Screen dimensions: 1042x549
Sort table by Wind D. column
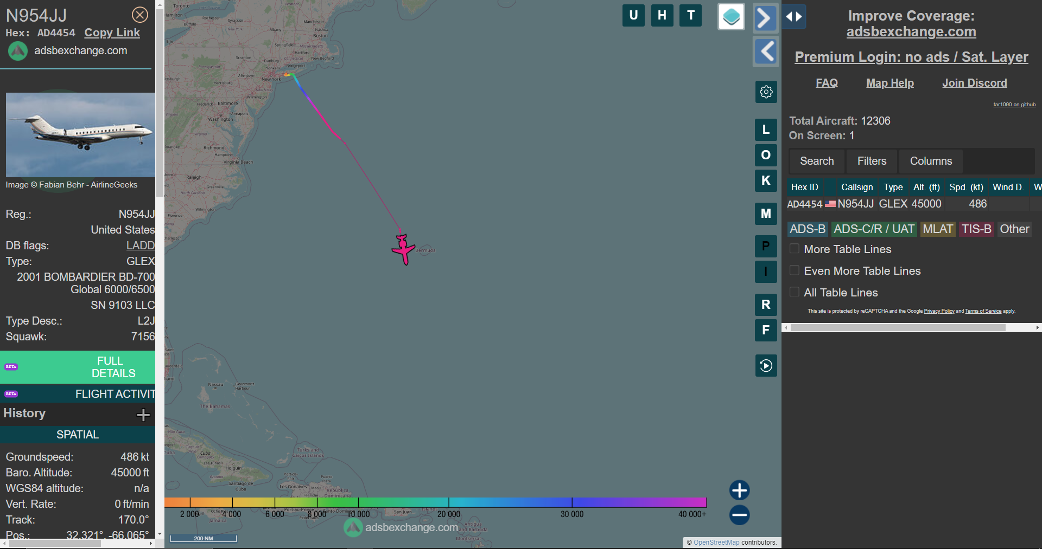(1008, 187)
